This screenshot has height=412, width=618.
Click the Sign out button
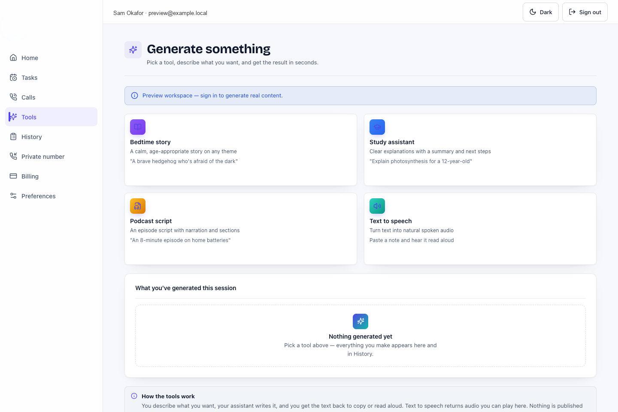[x=585, y=12]
